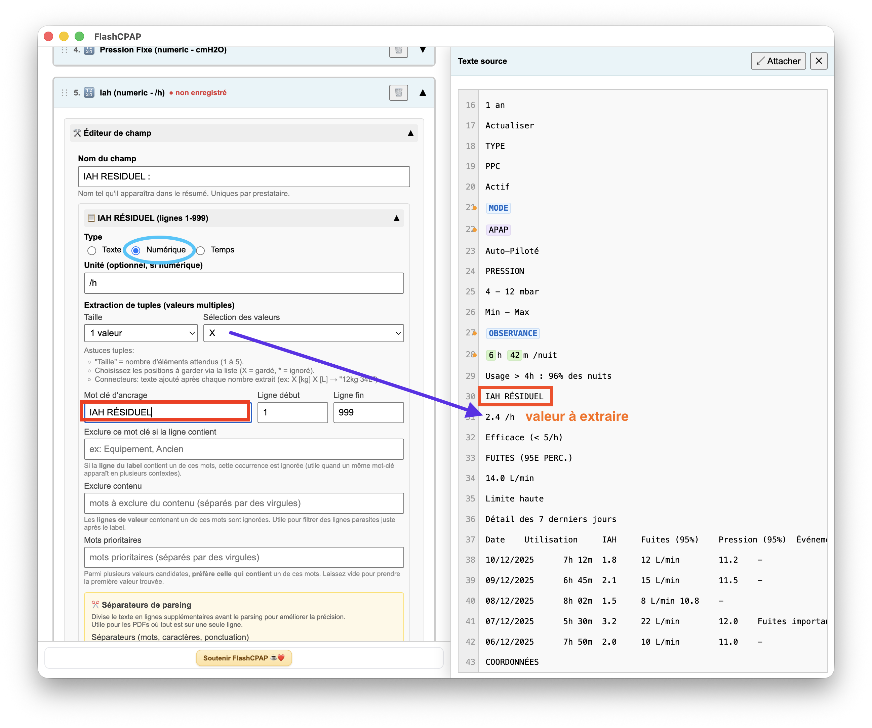
Task: Select the Temps type radio button
Action: click(x=201, y=250)
